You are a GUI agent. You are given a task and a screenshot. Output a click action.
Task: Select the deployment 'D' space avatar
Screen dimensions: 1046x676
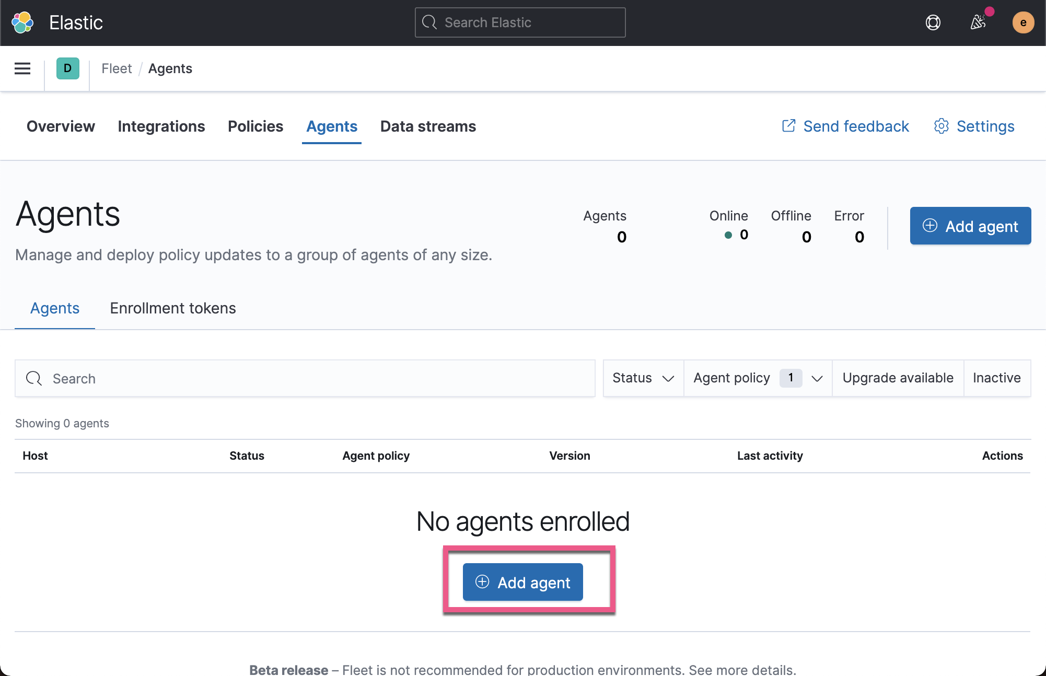[67, 68]
